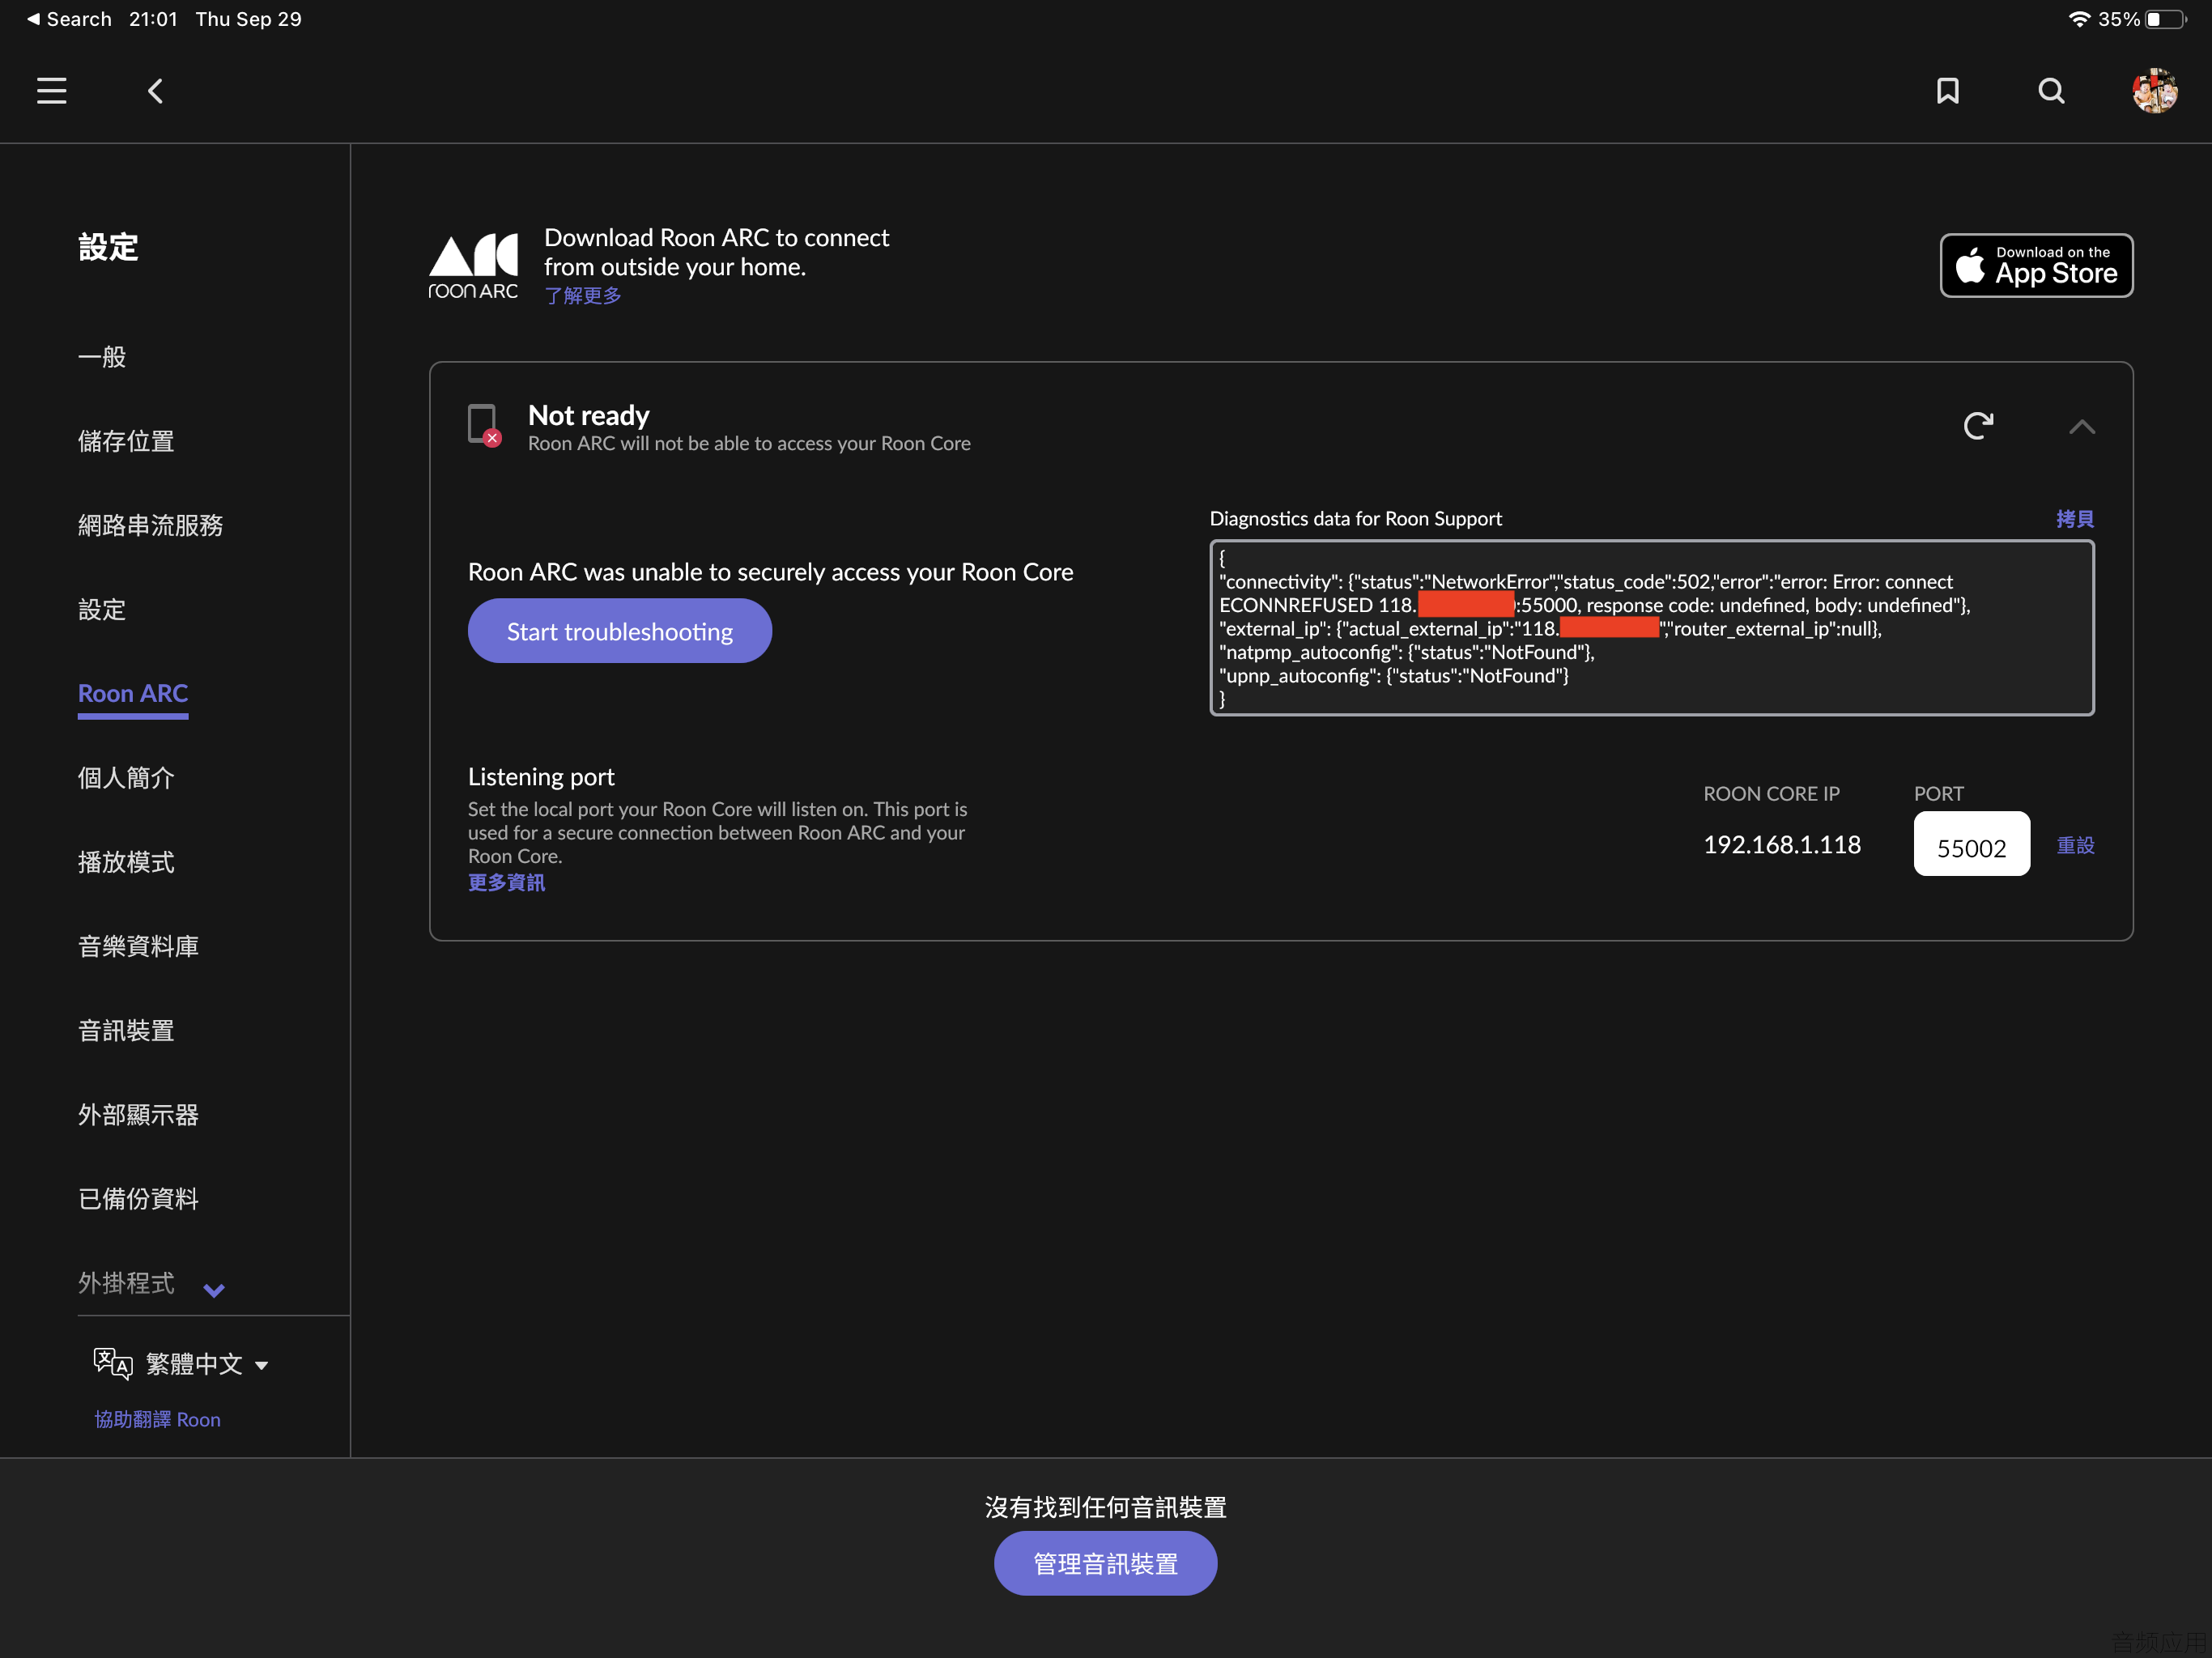Select 已備份資料 settings tab

pyautogui.click(x=138, y=1198)
